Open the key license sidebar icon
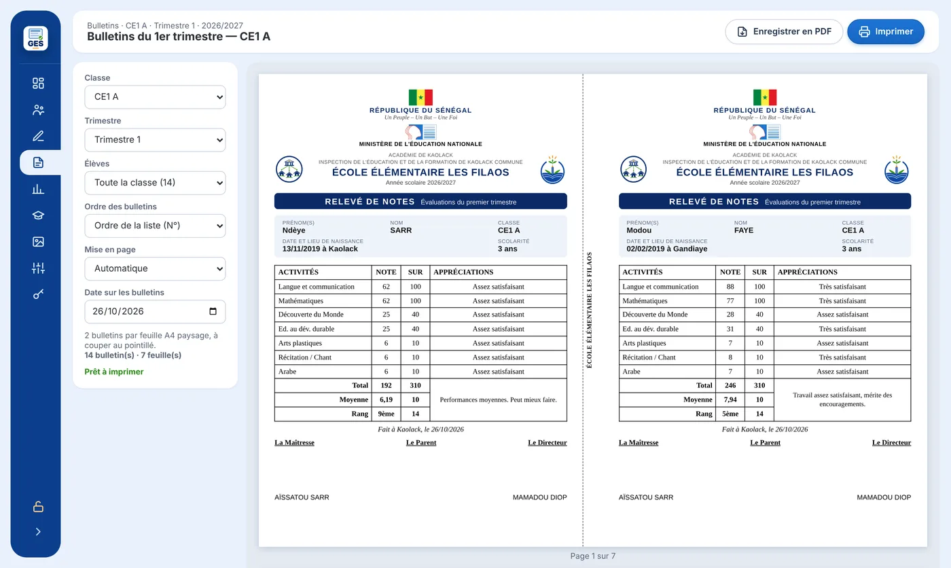This screenshot has height=568, width=951. pyautogui.click(x=38, y=294)
